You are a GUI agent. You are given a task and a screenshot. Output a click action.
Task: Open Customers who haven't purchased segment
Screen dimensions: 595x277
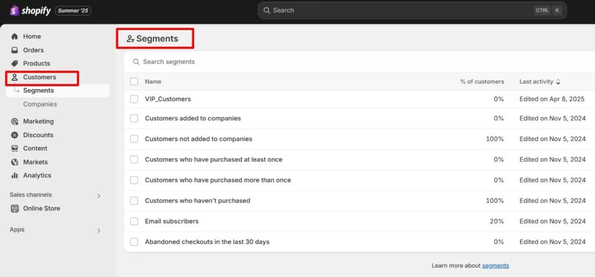(198, 201)
